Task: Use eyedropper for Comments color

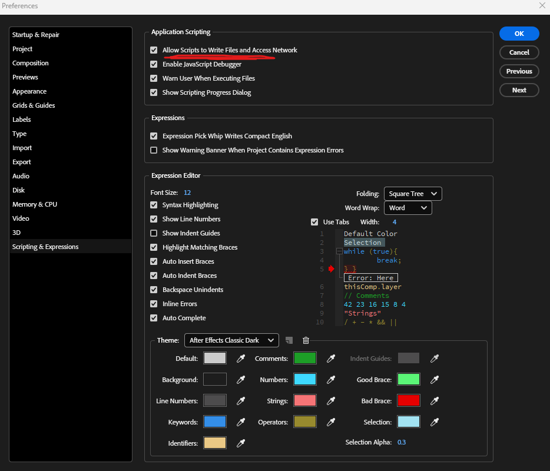Action: pos(331,359)
